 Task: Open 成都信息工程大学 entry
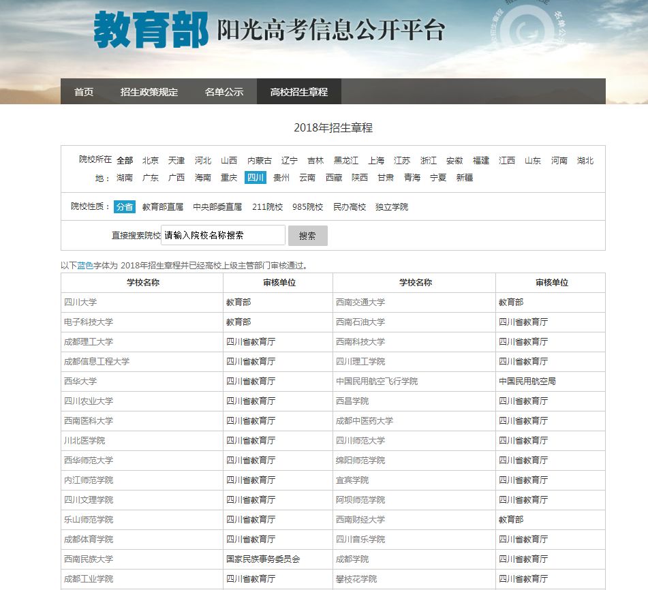97,361
